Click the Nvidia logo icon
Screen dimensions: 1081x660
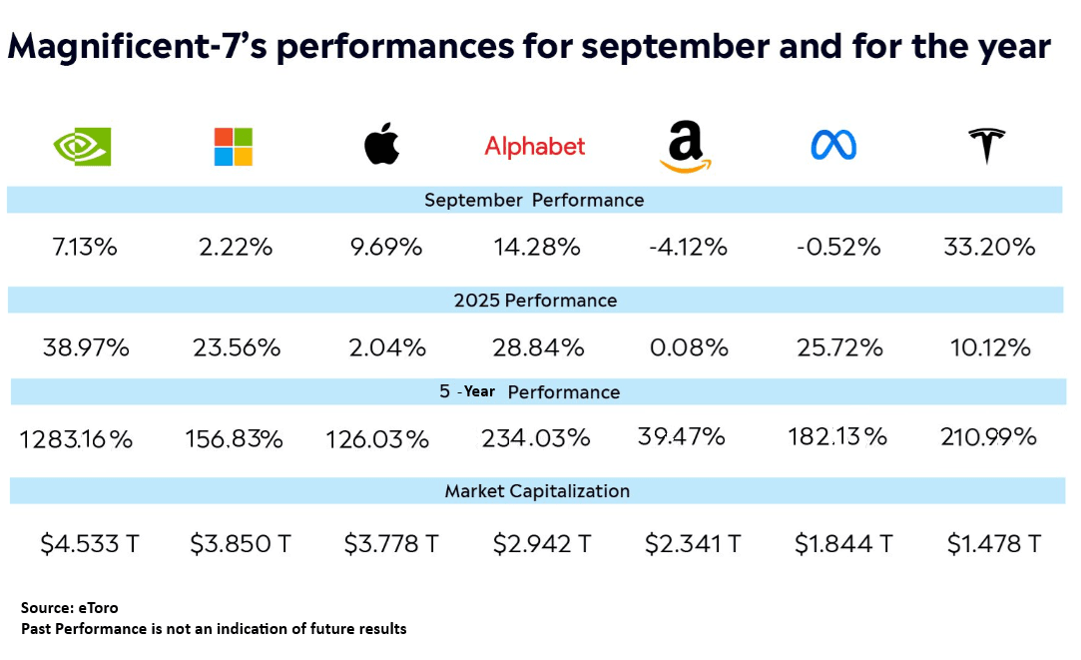(x=82, y=147)
